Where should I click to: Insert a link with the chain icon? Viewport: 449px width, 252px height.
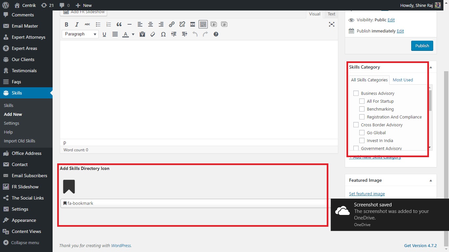(172, 24)
